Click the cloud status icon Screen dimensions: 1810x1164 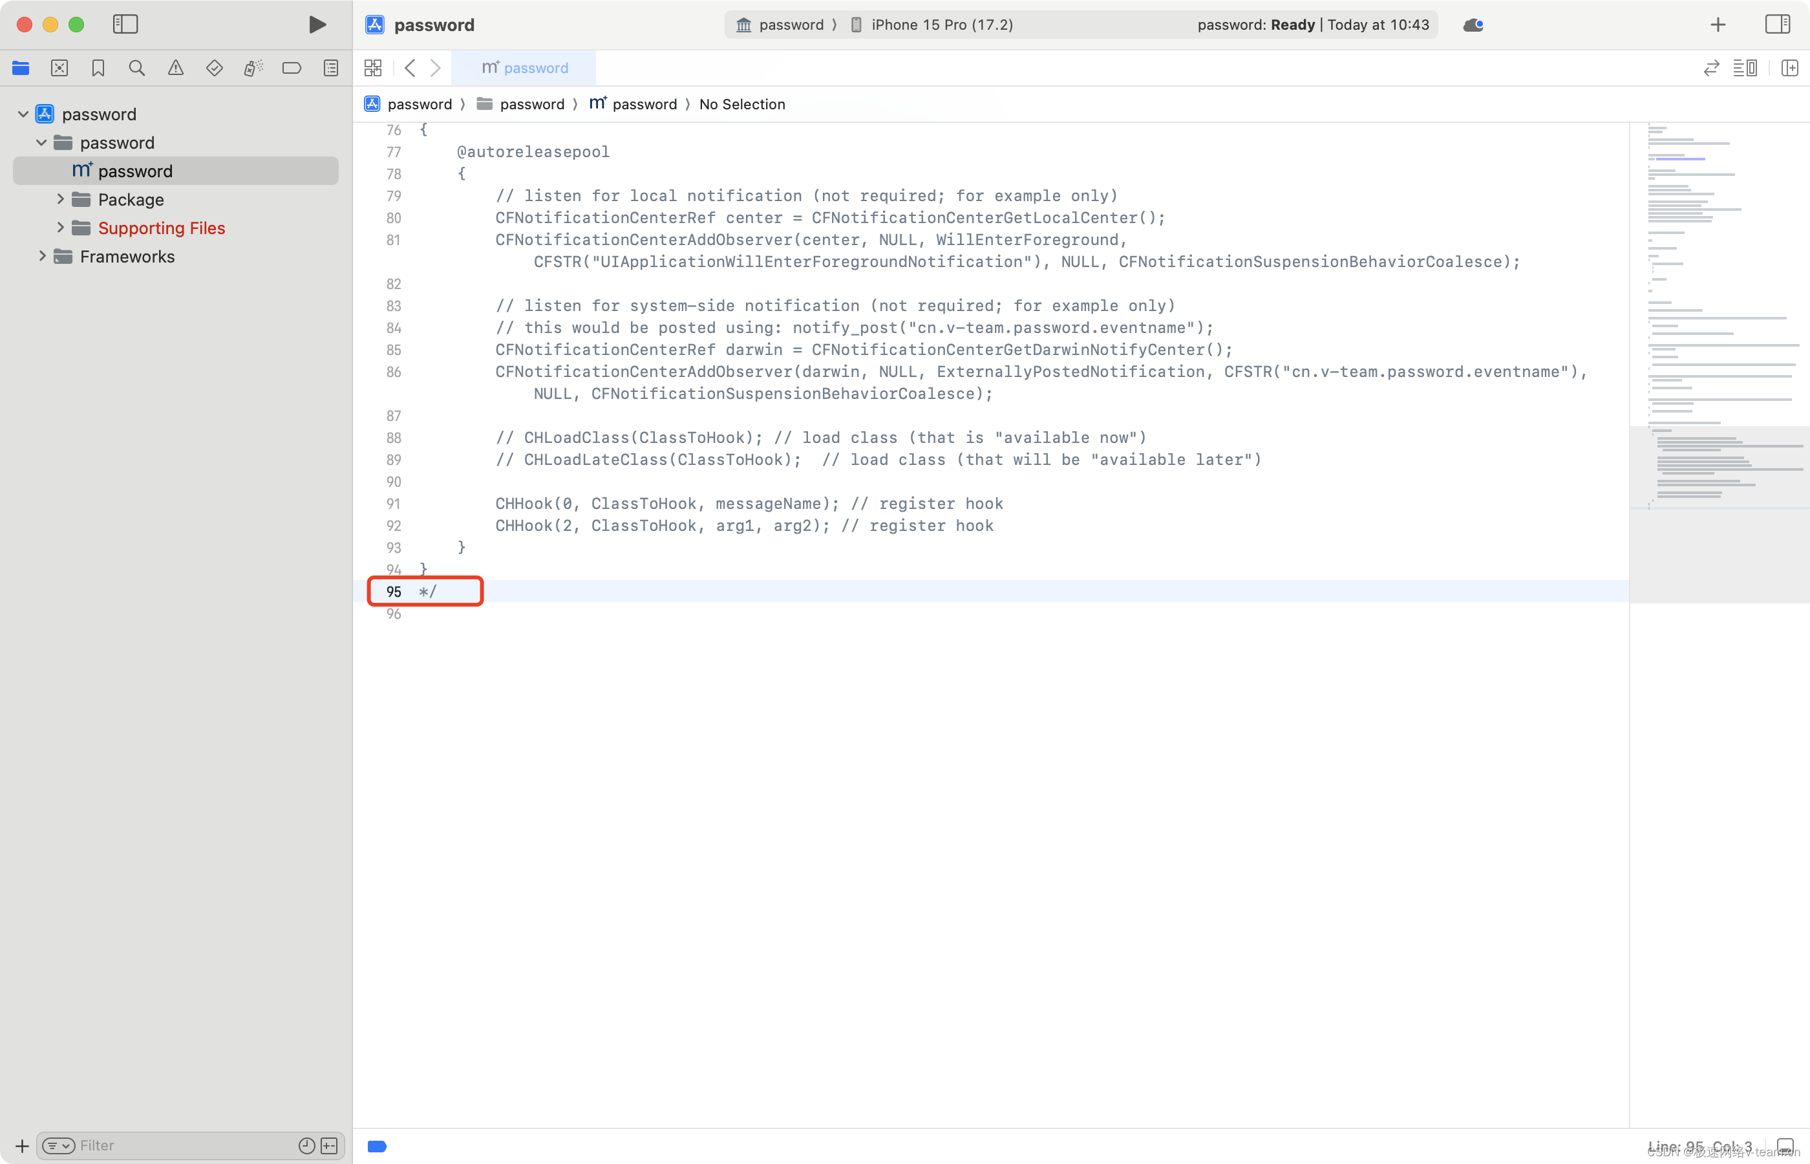1473,25
